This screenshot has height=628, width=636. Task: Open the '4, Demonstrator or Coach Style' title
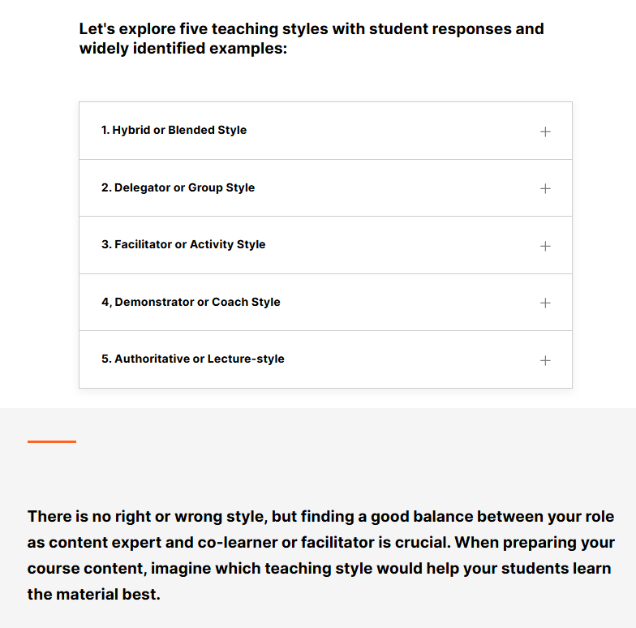[191, 302]
